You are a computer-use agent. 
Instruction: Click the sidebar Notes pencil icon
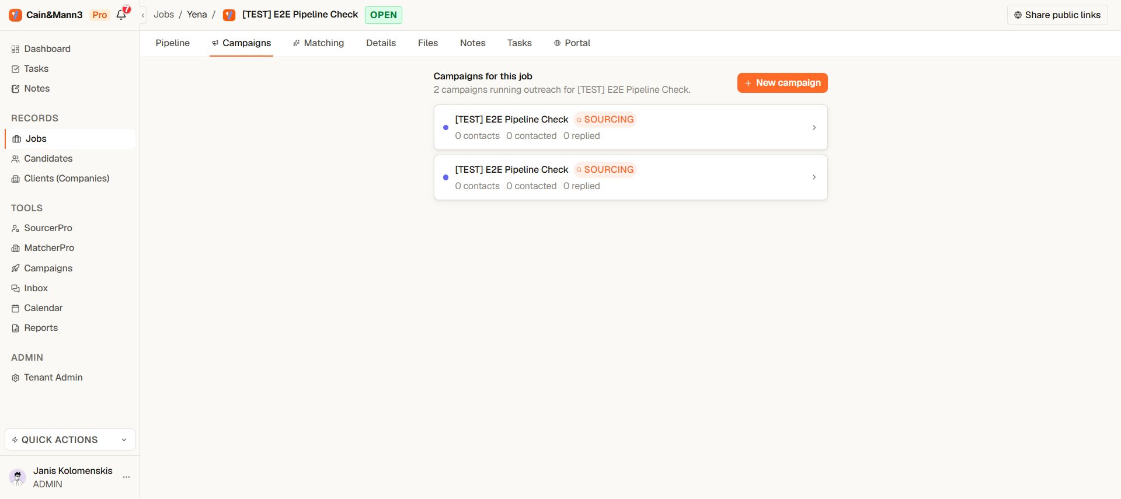pyautogui.click(x=16, y=89)
